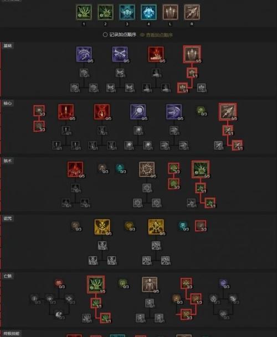Click the green Corpse Tendrils 1/5 node

tap(96, 284)
